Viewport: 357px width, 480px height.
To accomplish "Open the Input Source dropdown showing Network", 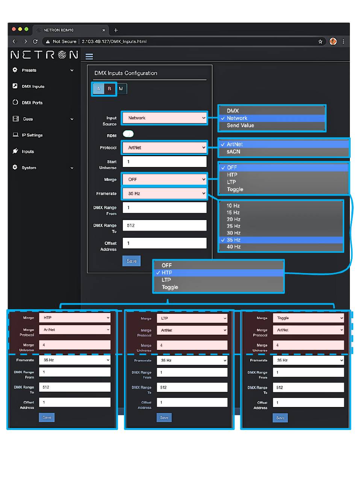I will (165, 118).
